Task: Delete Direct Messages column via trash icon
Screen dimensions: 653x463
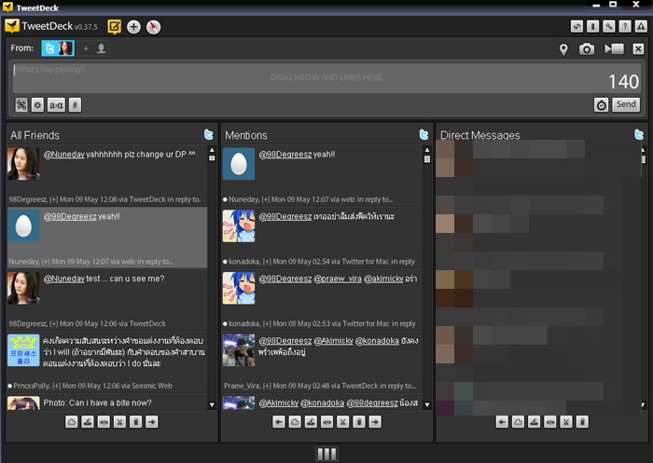Action: [582, 422]
